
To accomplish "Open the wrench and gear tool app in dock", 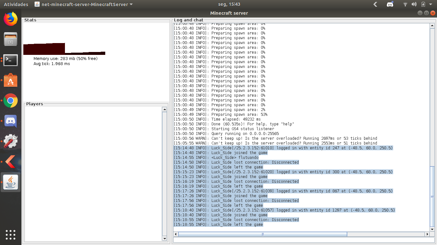I will tap(11, 142).
